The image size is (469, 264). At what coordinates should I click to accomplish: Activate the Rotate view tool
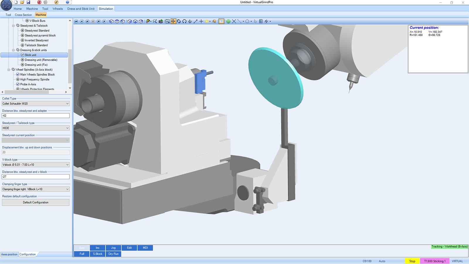pyautogui.click(x=179, y=21)
